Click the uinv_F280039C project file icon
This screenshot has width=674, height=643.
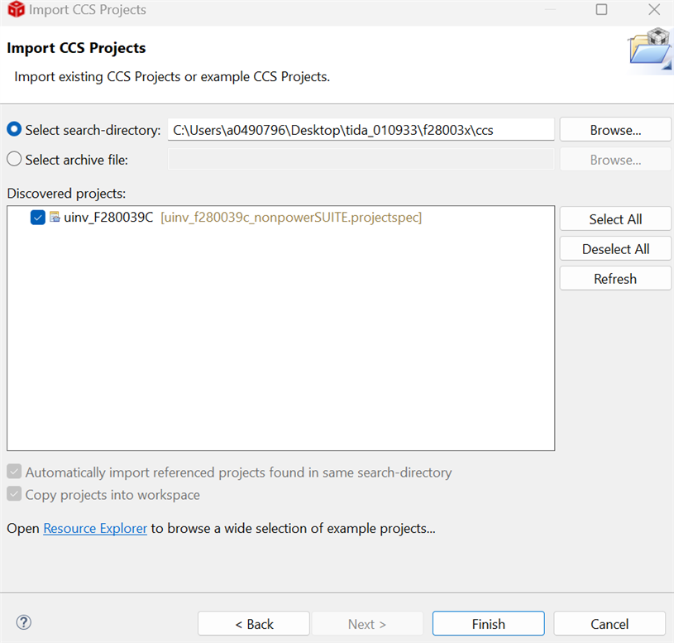[x=55, y=217]
